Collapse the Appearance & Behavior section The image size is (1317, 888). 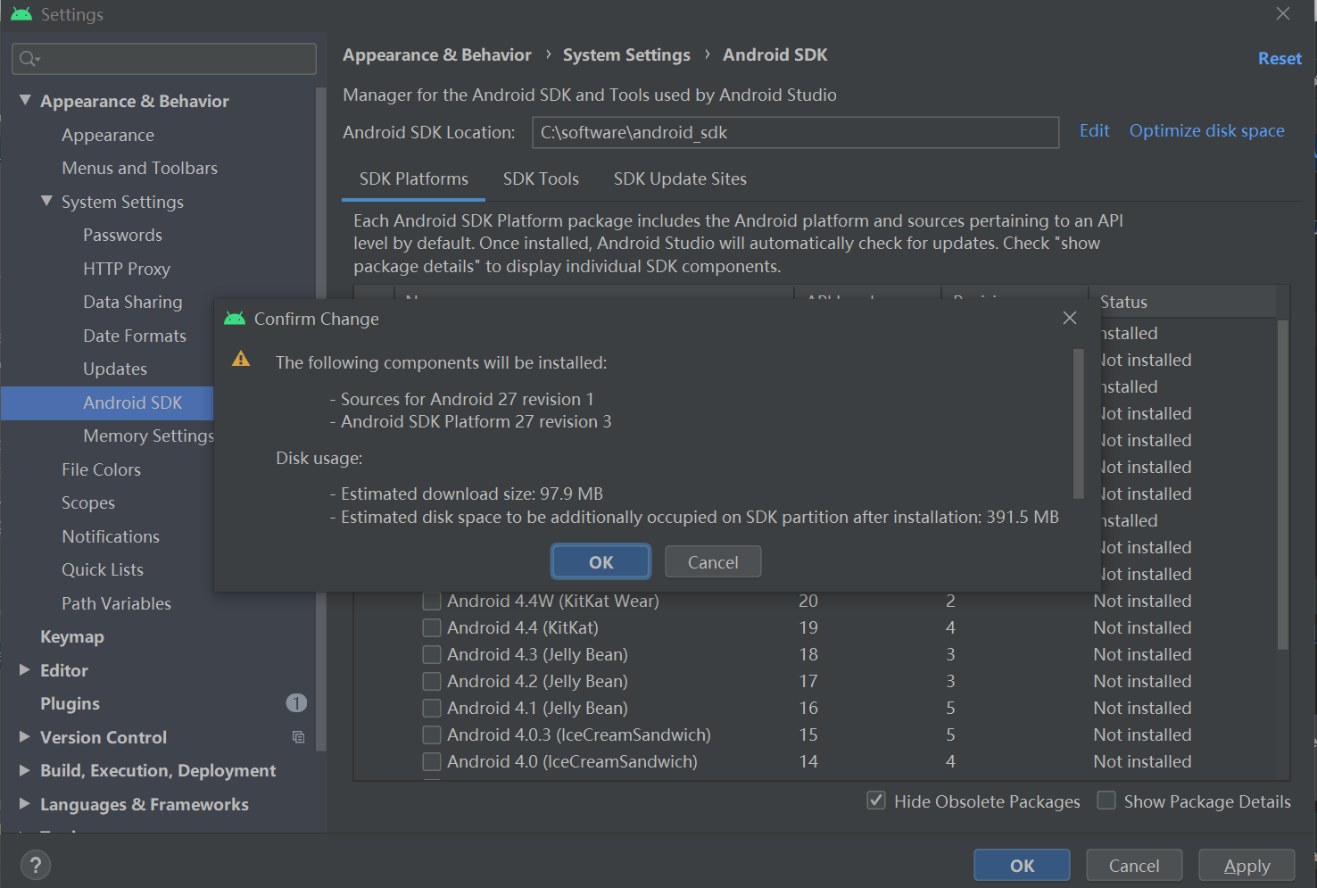[25, 101]
